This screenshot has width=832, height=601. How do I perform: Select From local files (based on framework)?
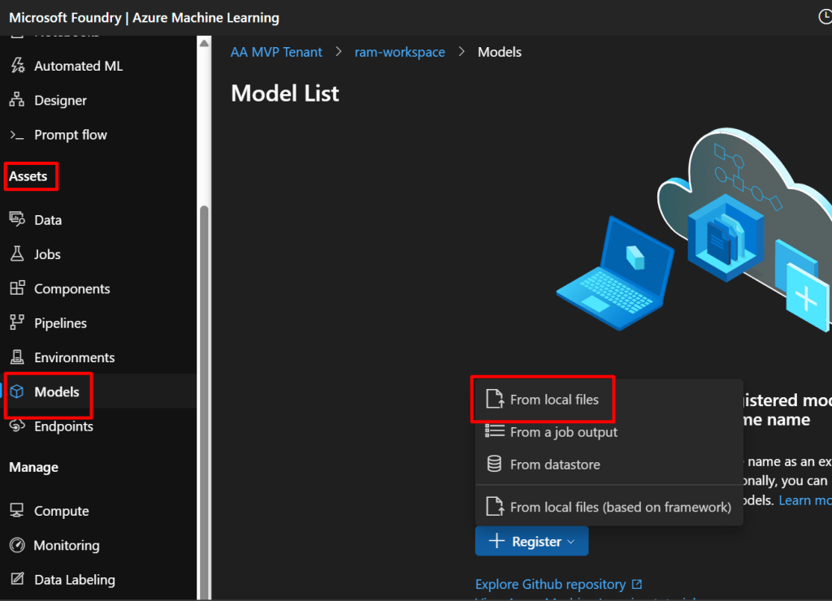pyautogui.click(x=620, y=507)
